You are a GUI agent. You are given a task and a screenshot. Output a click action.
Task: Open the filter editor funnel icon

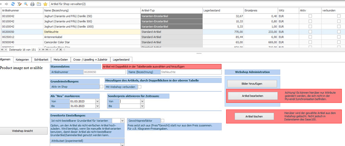[19, 4]
